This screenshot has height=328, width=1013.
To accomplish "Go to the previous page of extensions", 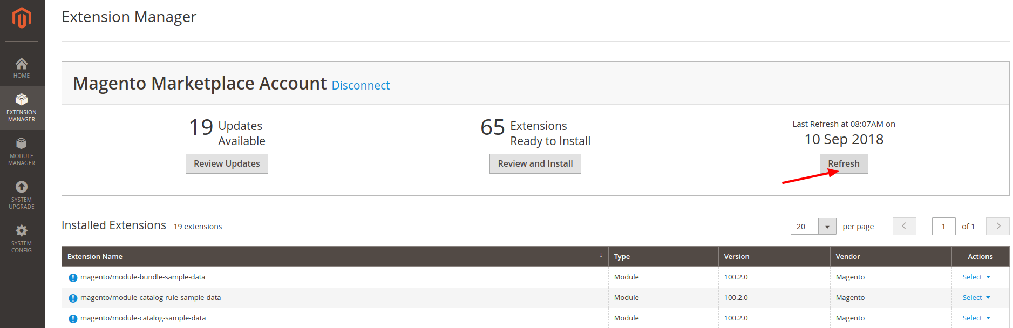I will point(905,226).
